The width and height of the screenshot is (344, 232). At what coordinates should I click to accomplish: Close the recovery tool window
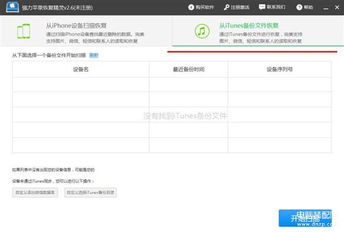(337, 7)
